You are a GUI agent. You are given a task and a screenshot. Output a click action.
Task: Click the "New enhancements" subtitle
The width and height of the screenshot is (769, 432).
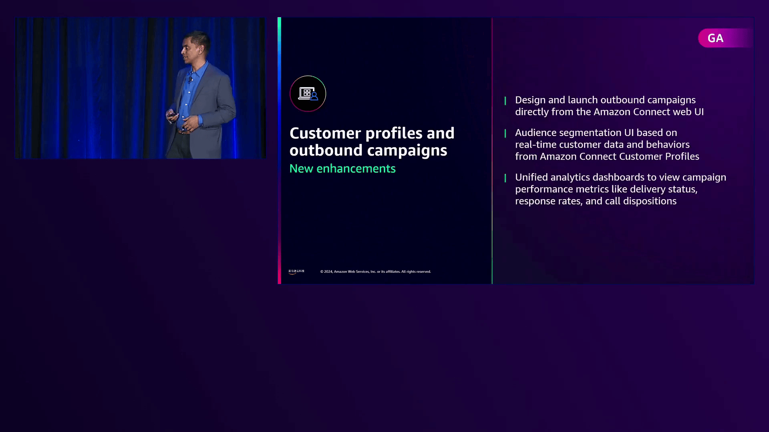pos(342,168)
